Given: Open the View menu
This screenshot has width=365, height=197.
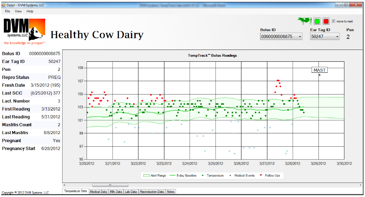Looking at the screenshot, I should pos(18,11).
